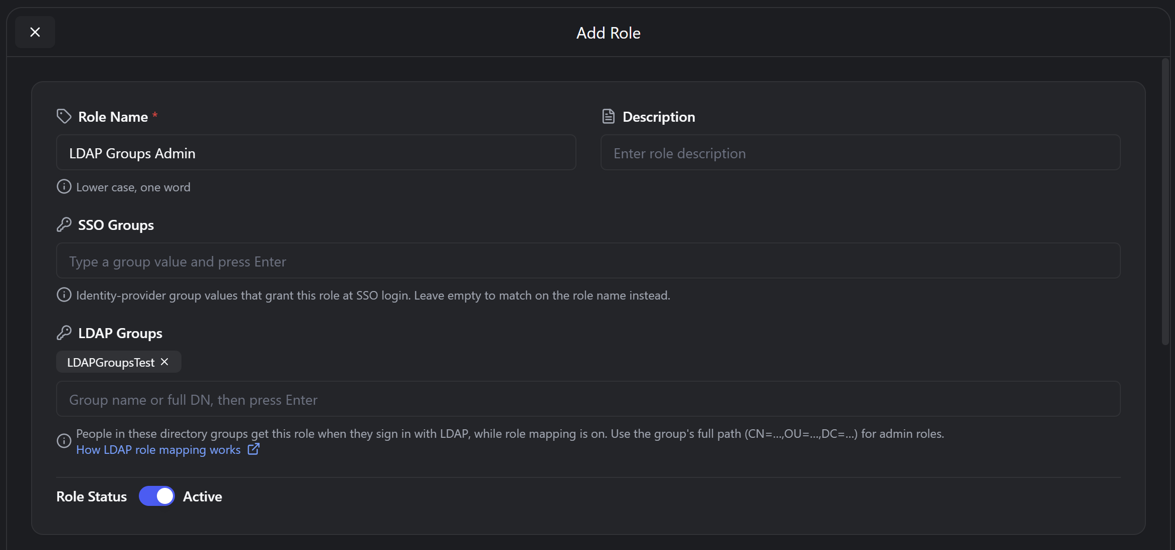Click the 'People in these directory groups' help text
The width and height of the screenshot is (1175, 550).
tap(510, 433)
